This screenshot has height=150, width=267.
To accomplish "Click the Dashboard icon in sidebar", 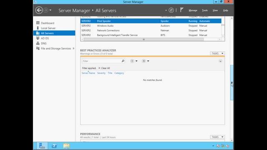I will (38, 23).
